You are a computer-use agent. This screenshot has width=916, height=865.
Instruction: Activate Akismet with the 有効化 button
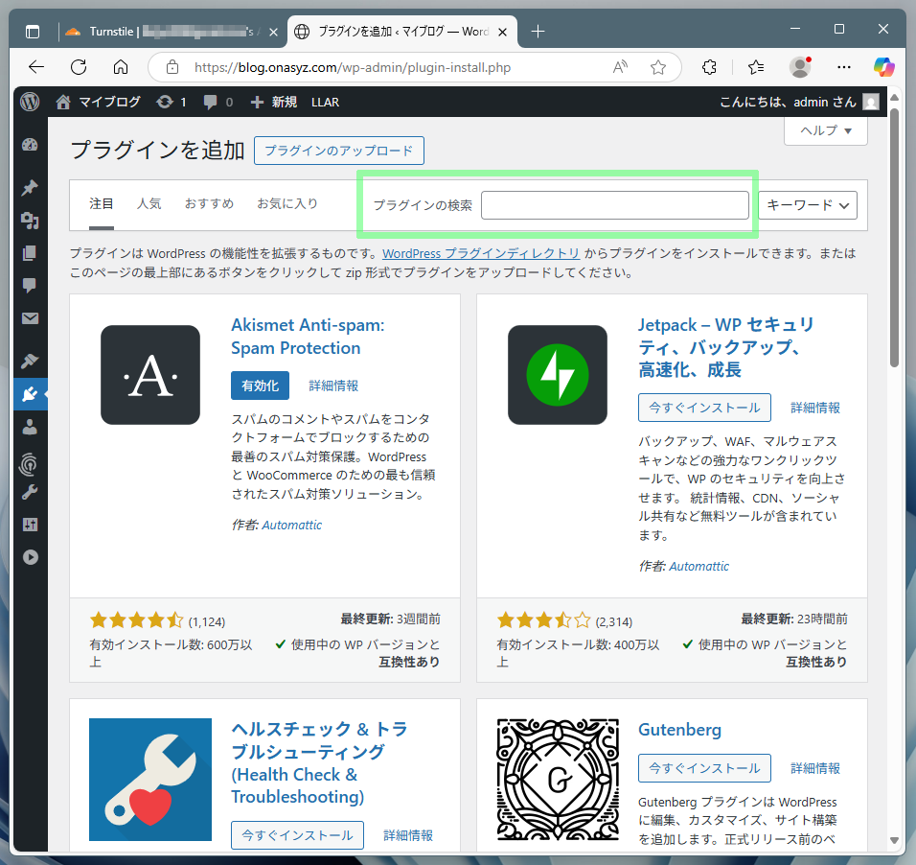(260, 386)
